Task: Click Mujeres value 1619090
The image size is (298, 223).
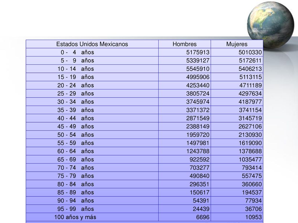Action: tap(250, 143)
